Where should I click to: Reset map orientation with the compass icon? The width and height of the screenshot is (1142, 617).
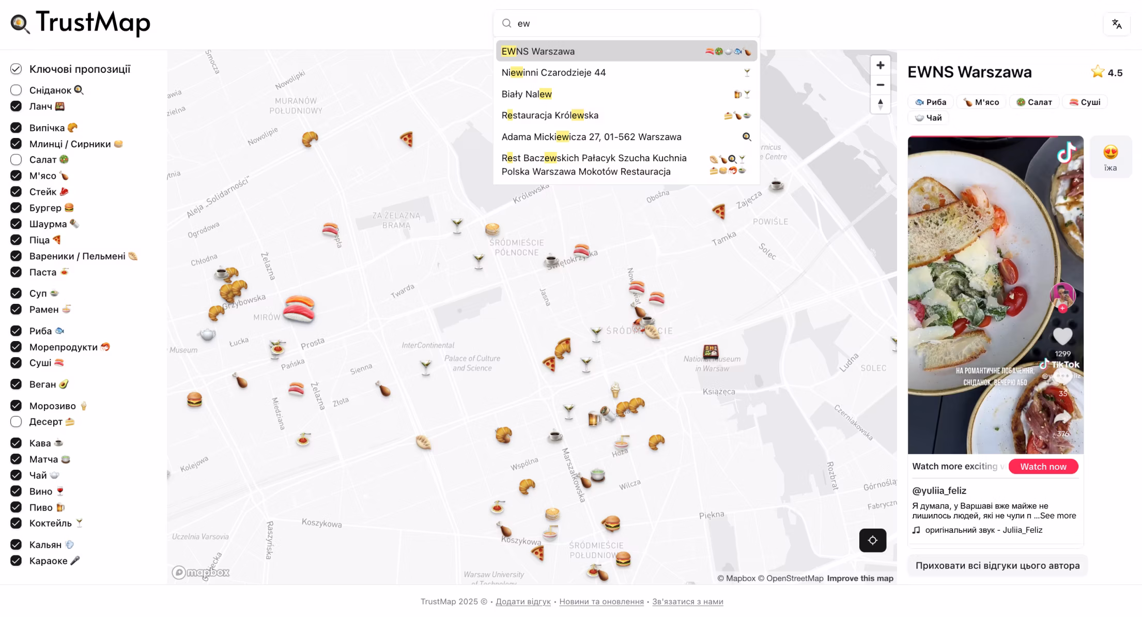(880, 104)
